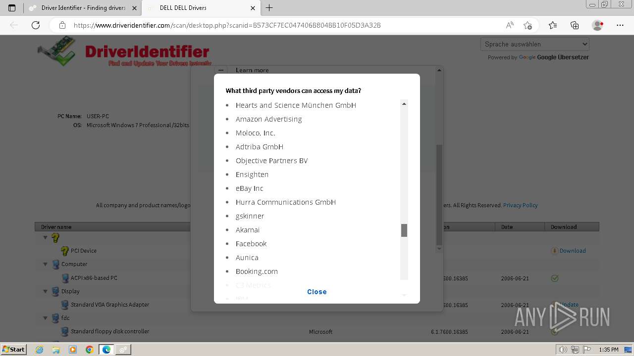The width and height of the screenshot is (634, 356).
Task: Open the Favorites list icon
Action: (x=553, y=25)
